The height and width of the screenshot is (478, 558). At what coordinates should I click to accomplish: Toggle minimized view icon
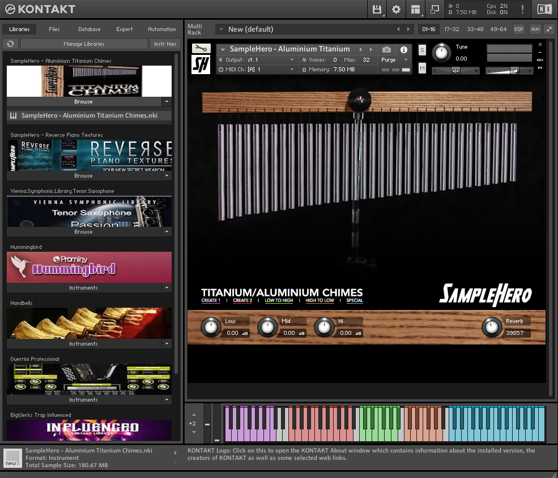[x=435, y=9]
